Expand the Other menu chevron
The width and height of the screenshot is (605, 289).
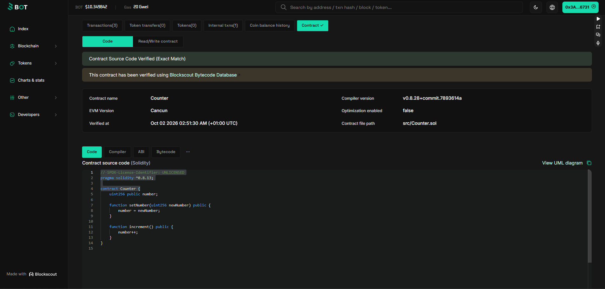(x=56, y=97)
